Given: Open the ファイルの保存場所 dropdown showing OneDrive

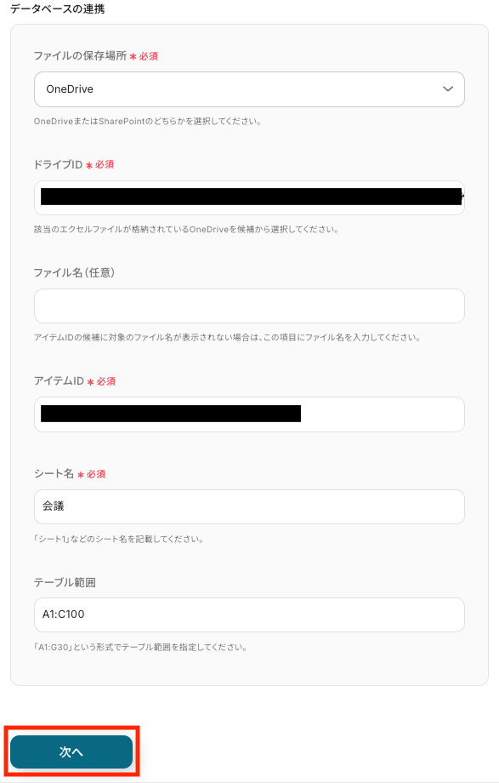Looking at the screenshot, I should (249, 89).
